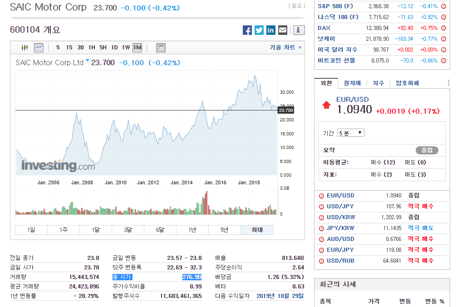Set chart interval to 5 minutes
This screenshot has width=457, height=307.
point(58,48)
